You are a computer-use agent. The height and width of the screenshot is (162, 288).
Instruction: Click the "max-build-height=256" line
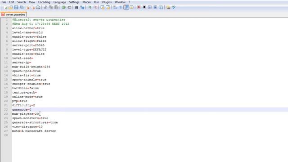pos(31,67)
